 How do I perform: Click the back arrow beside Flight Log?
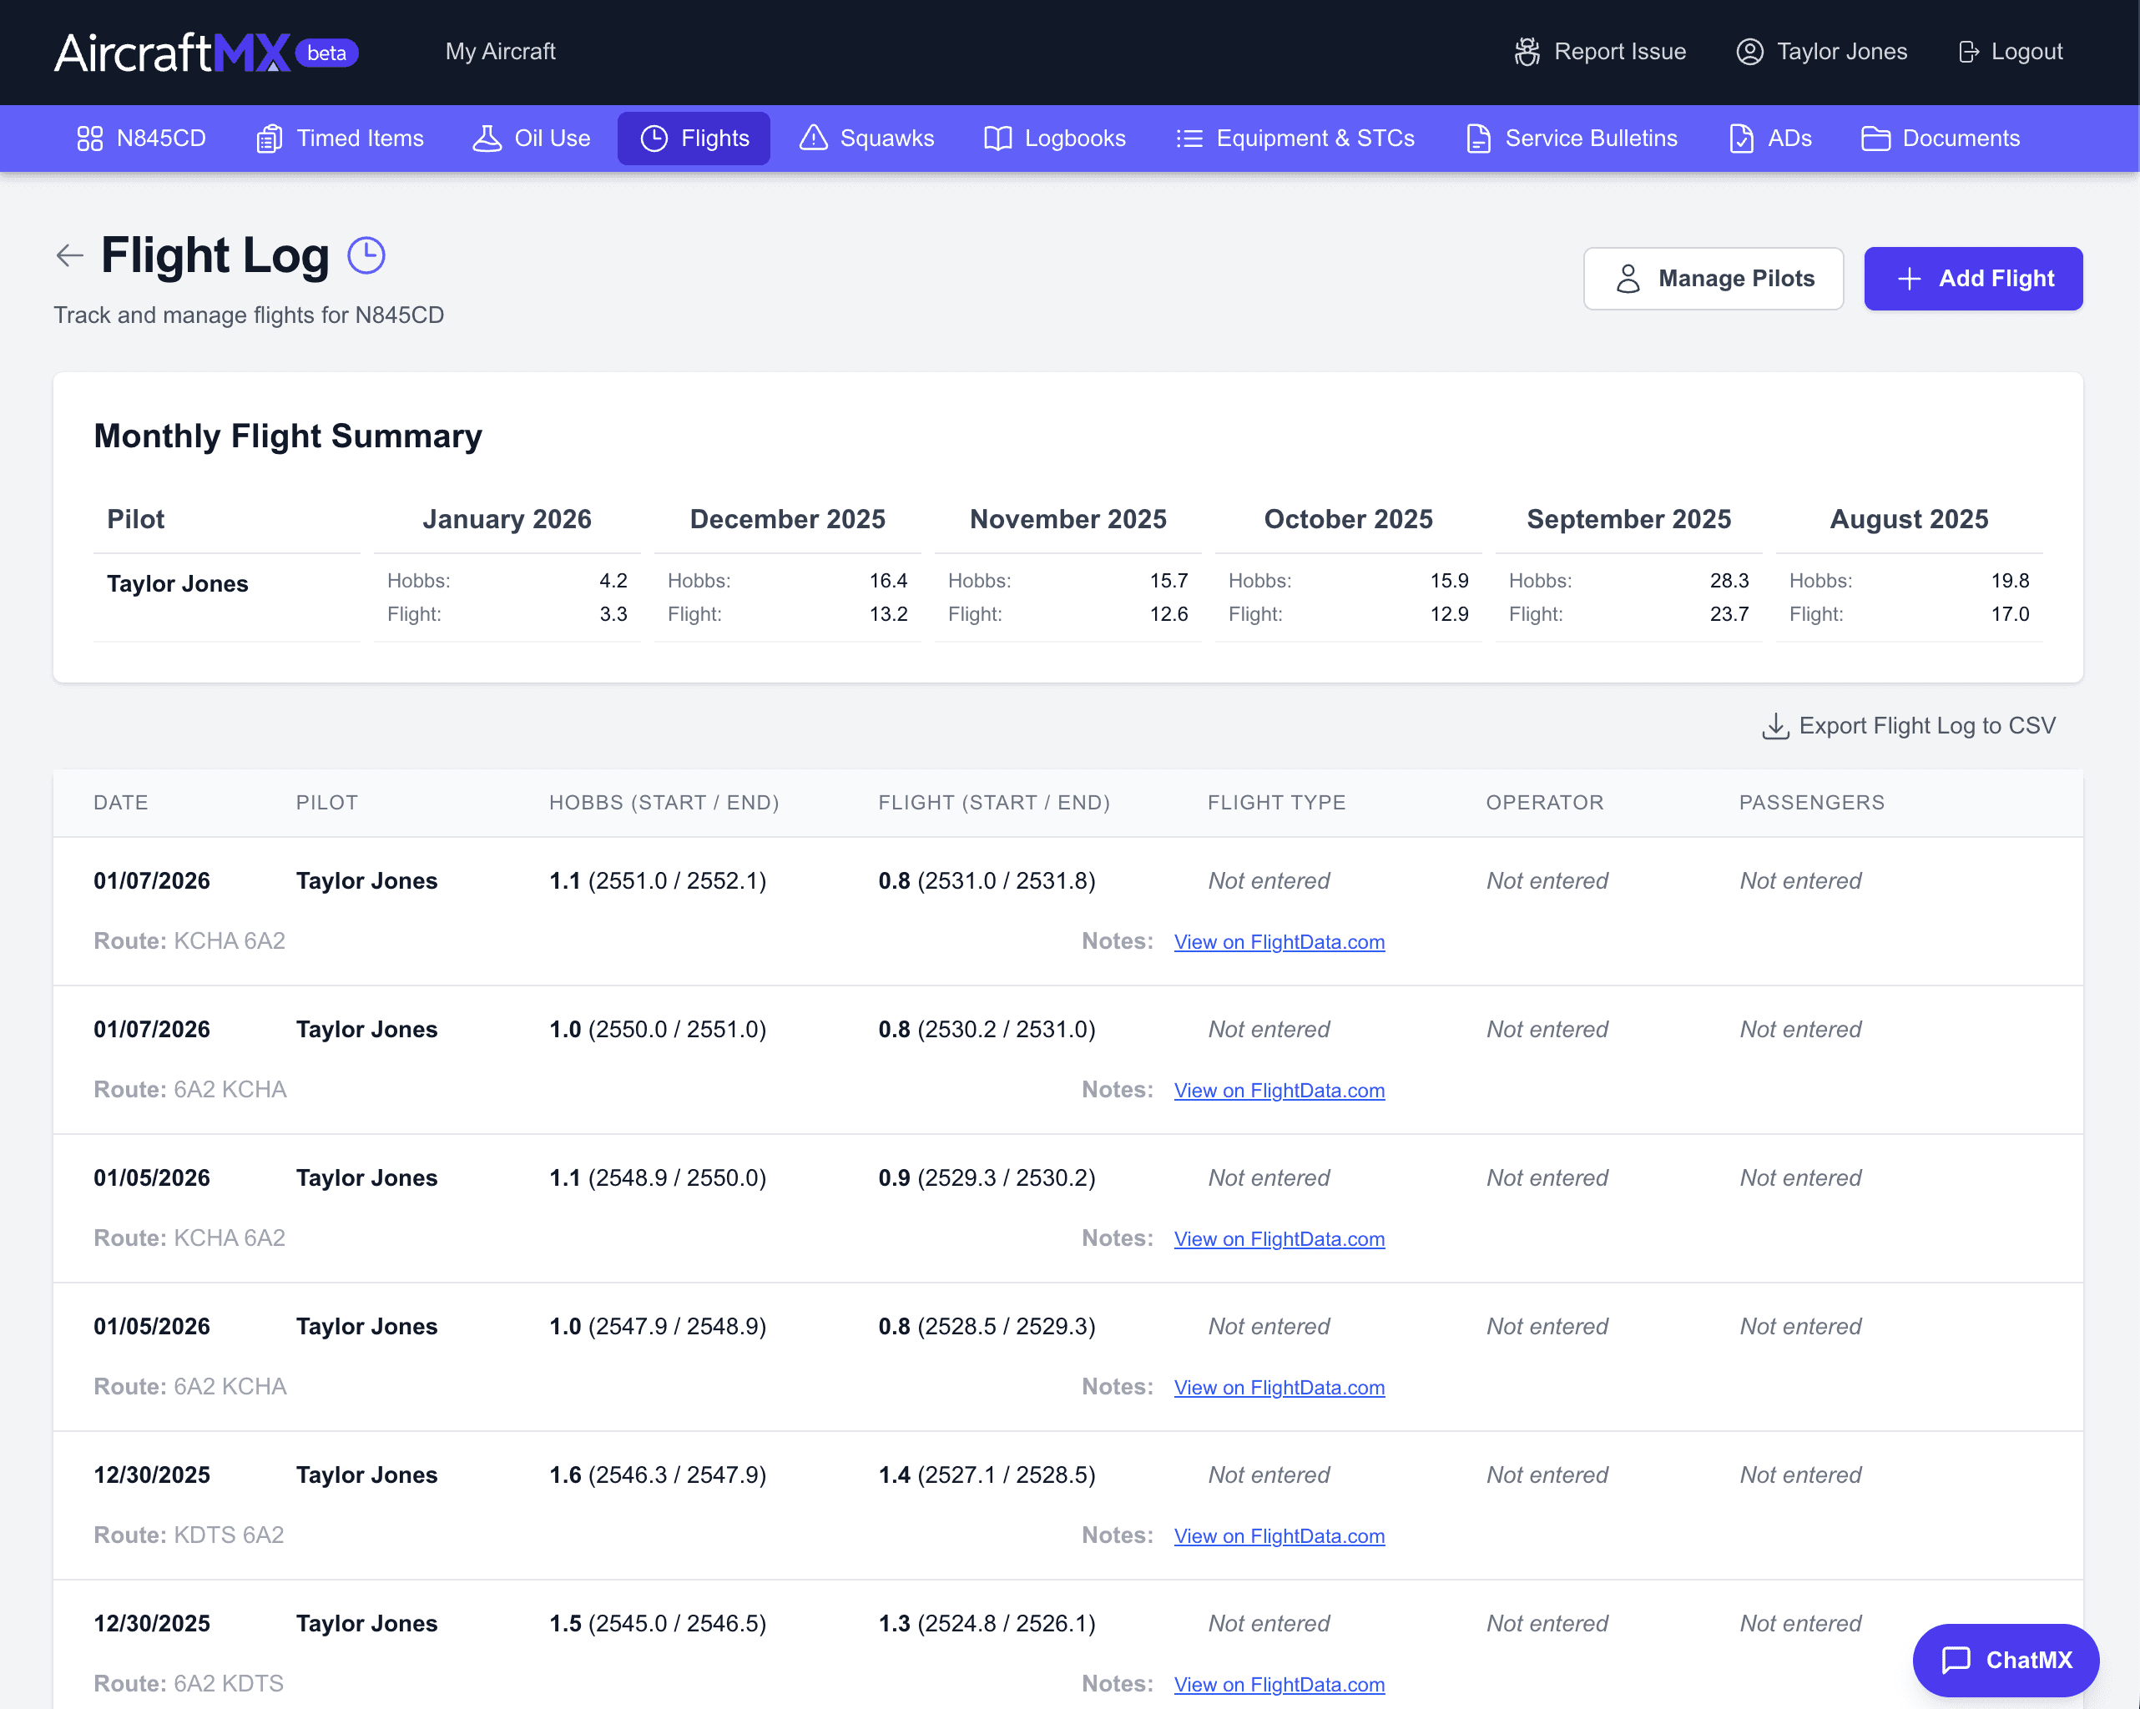click(68, 255)
